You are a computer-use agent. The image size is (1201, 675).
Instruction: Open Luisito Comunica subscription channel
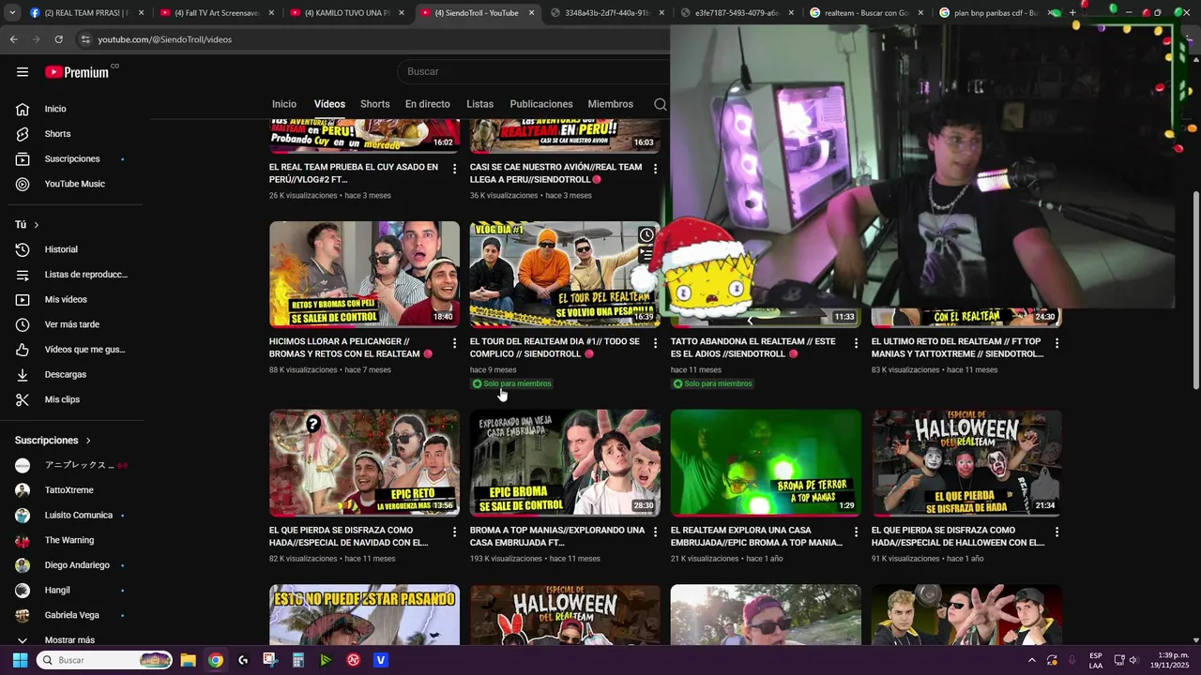78,516
